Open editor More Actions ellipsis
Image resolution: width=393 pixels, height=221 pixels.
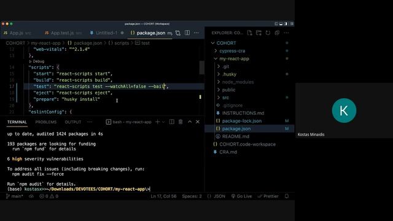196,33
